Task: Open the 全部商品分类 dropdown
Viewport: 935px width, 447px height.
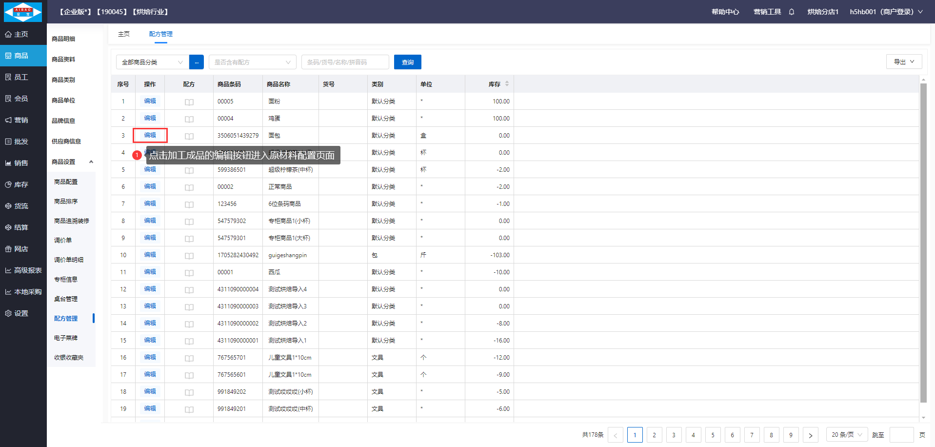Action: pyautogui.click(x=152, y=62)
